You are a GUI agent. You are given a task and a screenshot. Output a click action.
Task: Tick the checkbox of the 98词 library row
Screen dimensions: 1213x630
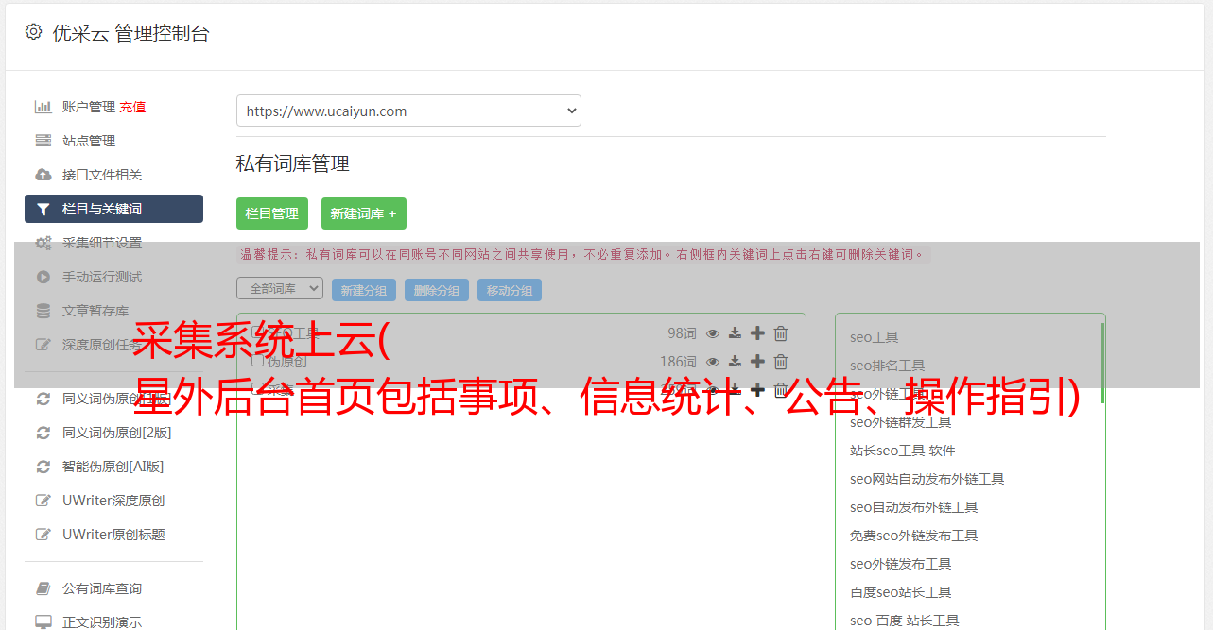[x=257, y=333]
